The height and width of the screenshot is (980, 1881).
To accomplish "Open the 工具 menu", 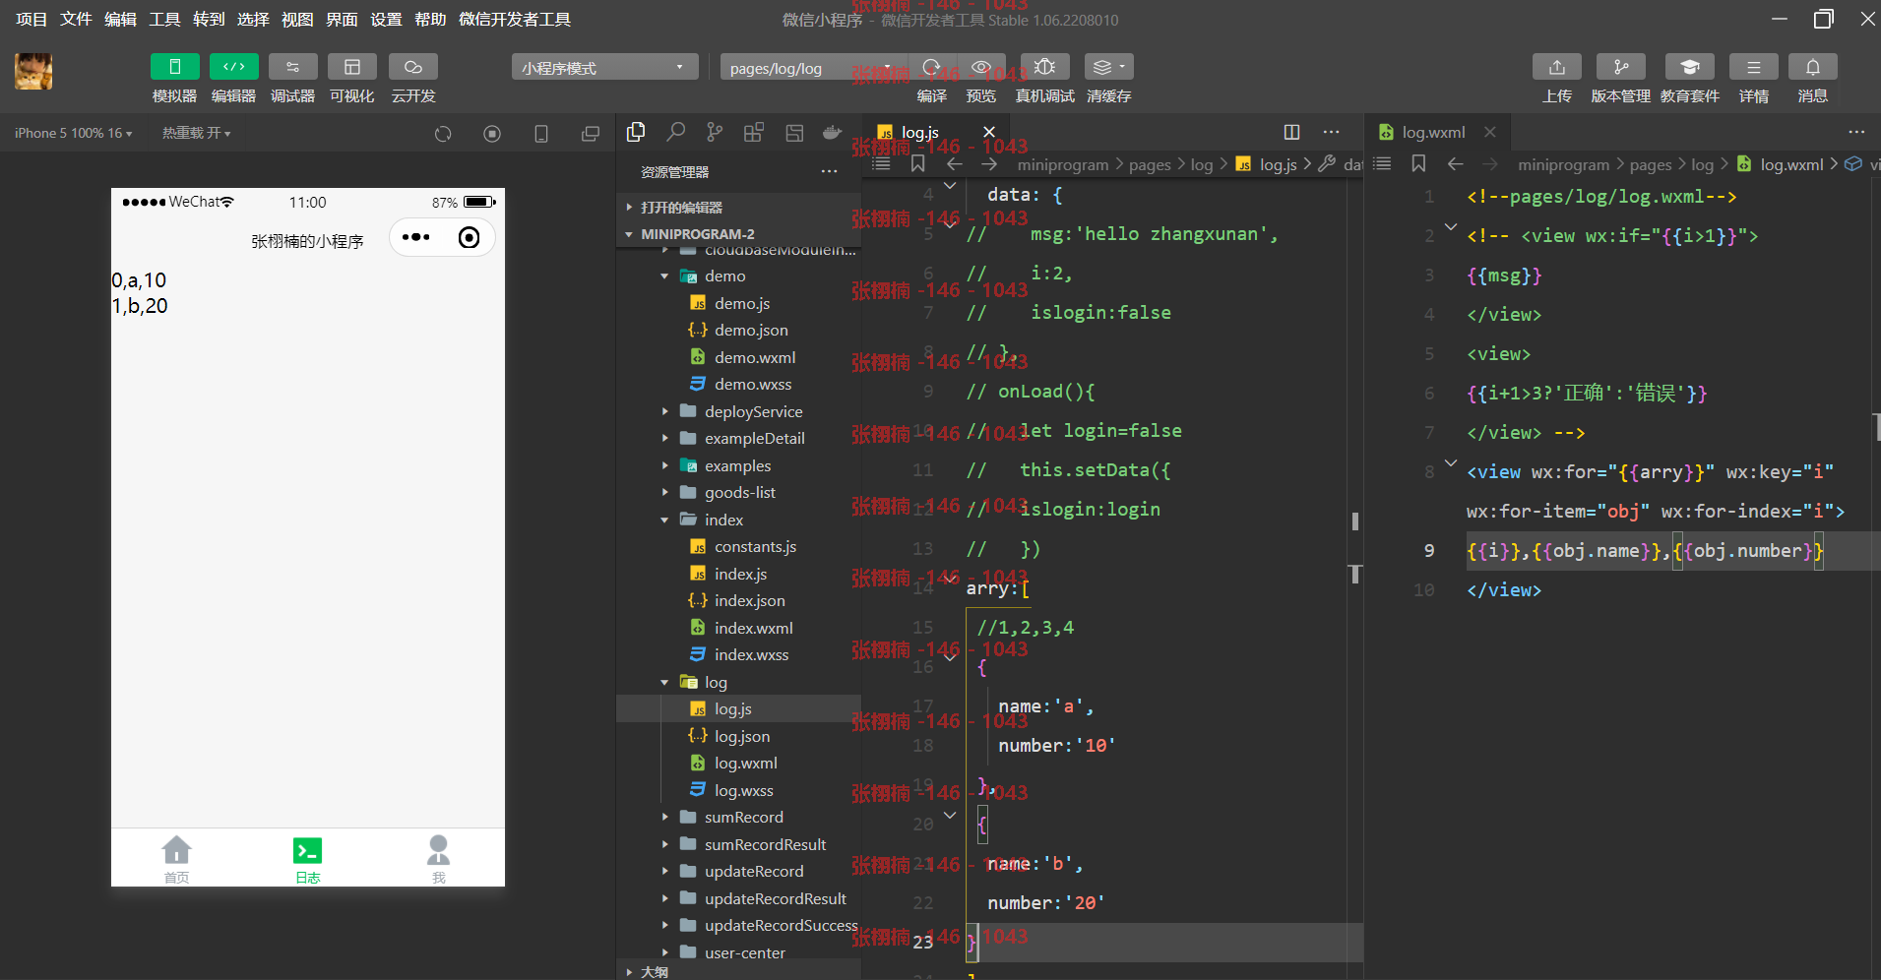I will [x=164, y=19].
